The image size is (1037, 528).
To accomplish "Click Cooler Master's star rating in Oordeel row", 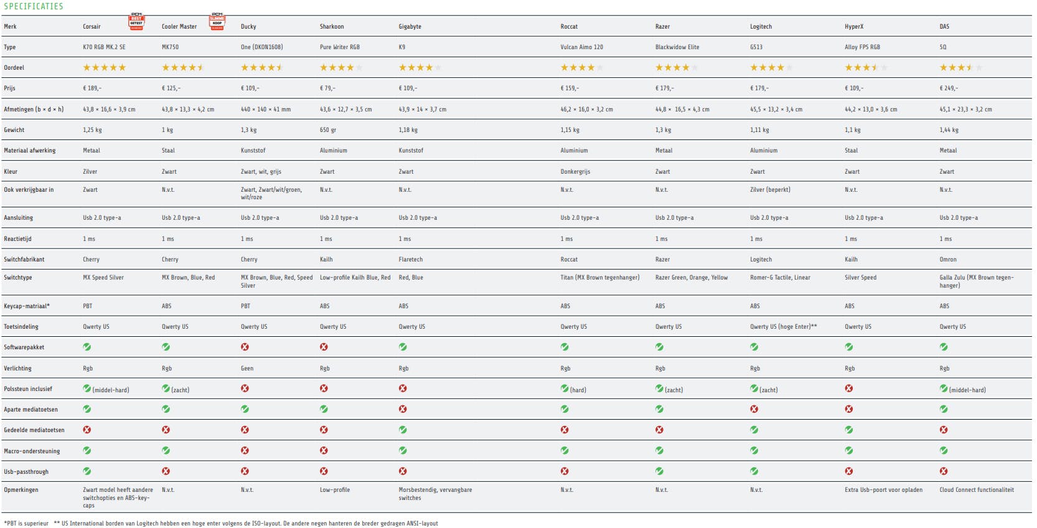I will pyautogui.click(x=183, y=67).
